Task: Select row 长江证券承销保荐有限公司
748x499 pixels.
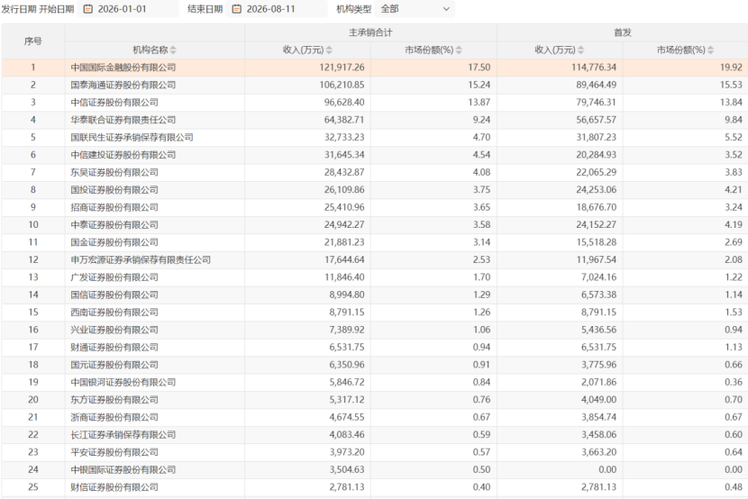Action: click(374, 434)
